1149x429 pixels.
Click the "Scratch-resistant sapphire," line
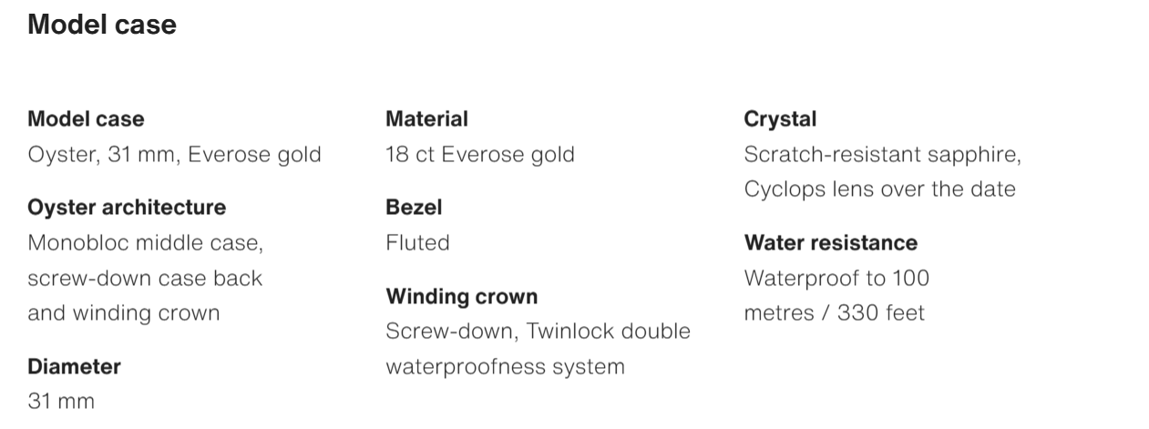[882, 154]
